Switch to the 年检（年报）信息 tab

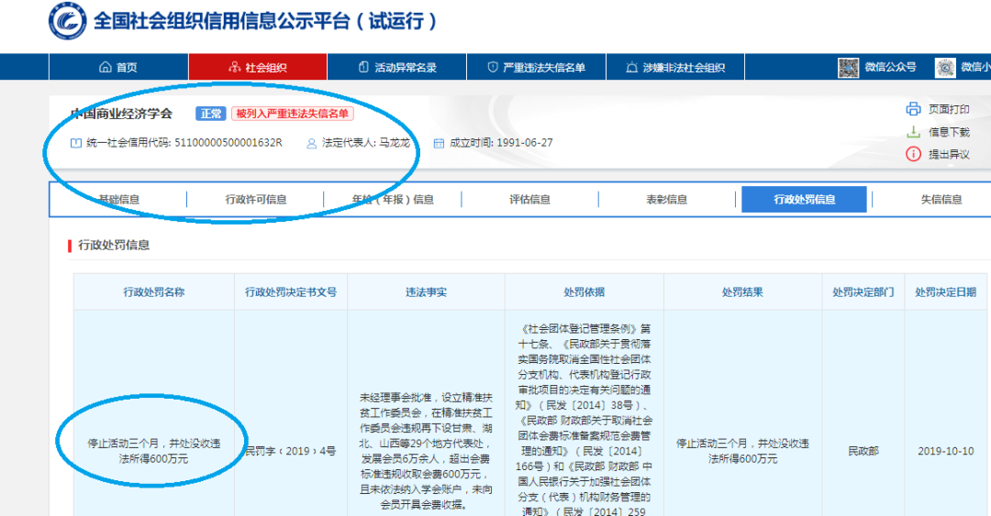point(393,200)
